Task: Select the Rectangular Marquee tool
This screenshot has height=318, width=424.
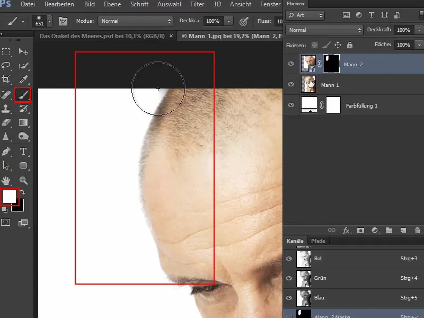Action: (x=6, y=51)
